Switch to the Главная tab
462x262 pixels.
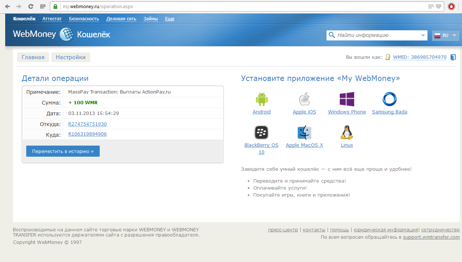33,57
